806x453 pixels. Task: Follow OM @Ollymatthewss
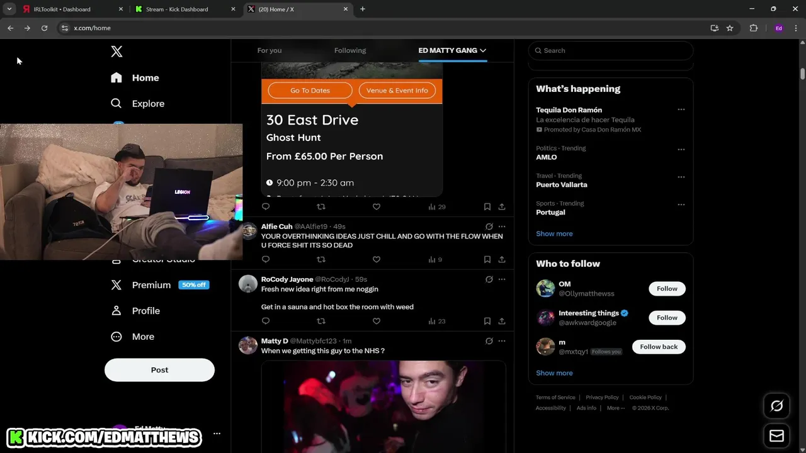[667, 289]
